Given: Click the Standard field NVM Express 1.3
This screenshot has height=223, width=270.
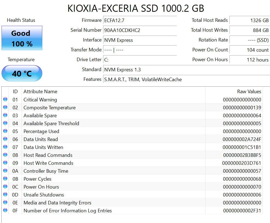Looking at the screenshot, I should click(x=187, y=69).
